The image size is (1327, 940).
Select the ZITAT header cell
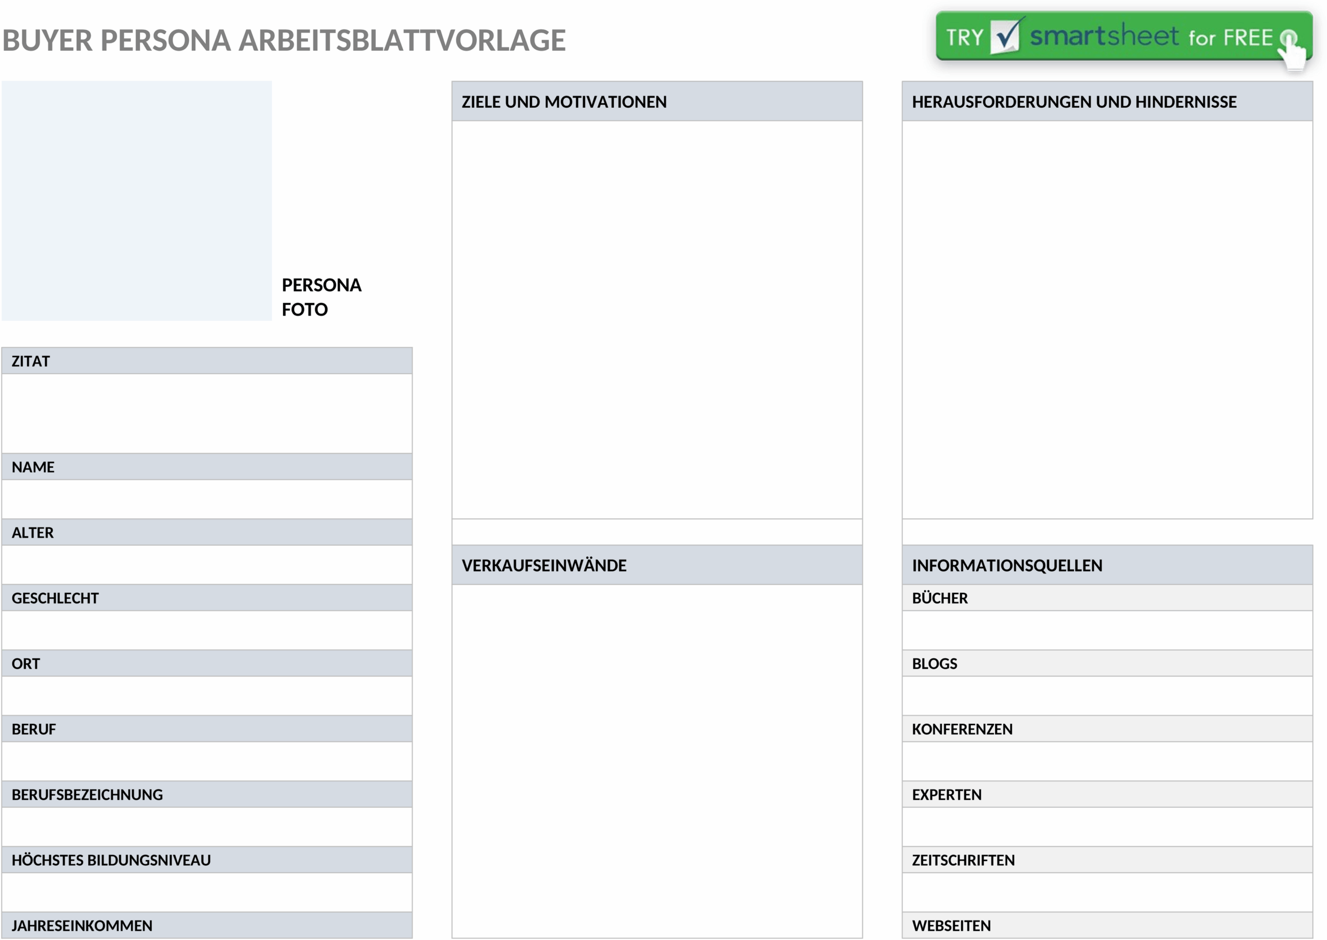tap(207, 361)
